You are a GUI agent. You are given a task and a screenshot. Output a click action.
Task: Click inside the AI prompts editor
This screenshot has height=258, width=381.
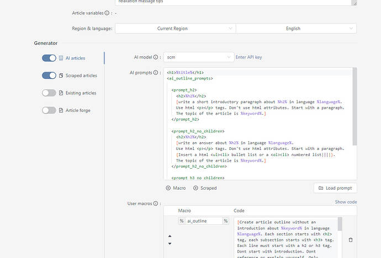tap(258, 123)
